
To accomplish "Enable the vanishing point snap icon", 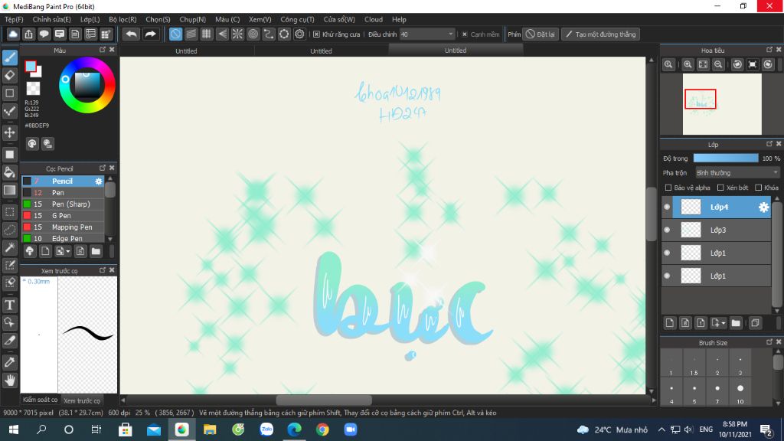I will click(222, 34).
